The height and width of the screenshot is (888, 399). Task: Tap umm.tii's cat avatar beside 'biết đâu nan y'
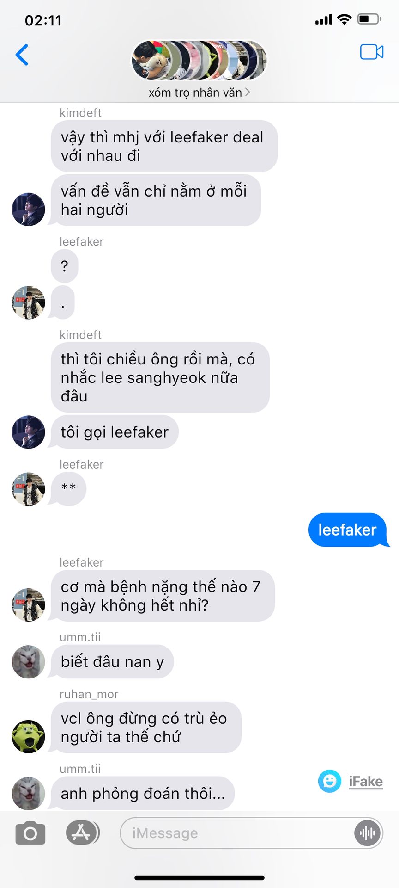(28, 662)
